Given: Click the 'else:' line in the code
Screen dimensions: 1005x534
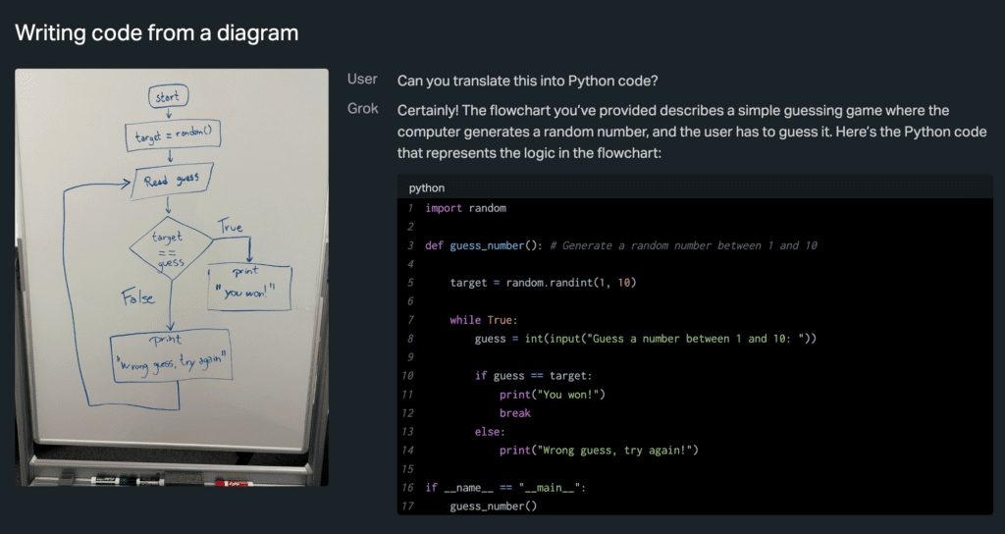Looking at the screenshot, I should coord(489,432).
